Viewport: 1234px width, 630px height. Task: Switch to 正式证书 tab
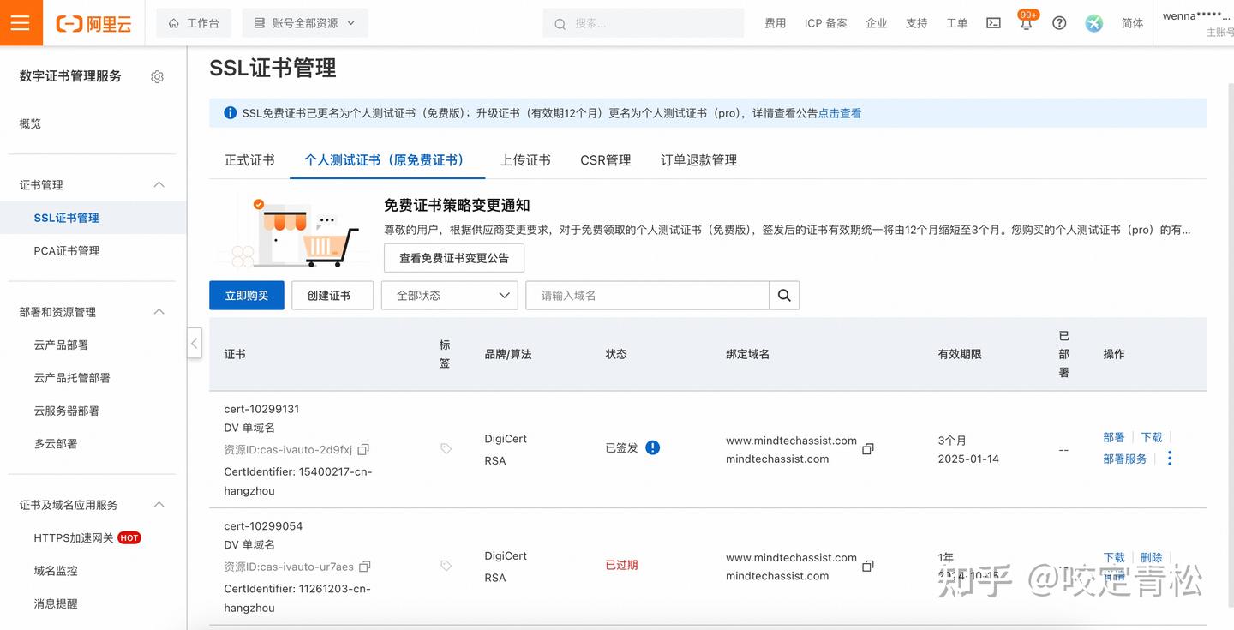click(x=249, y=160)
